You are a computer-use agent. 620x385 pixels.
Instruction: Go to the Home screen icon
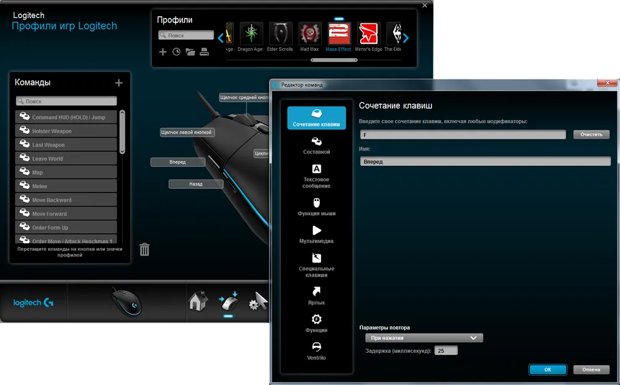197,302
